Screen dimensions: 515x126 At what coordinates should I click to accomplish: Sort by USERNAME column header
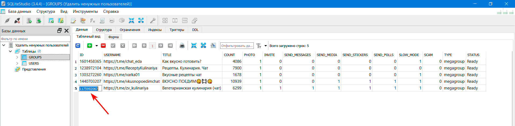pos(131,55)
